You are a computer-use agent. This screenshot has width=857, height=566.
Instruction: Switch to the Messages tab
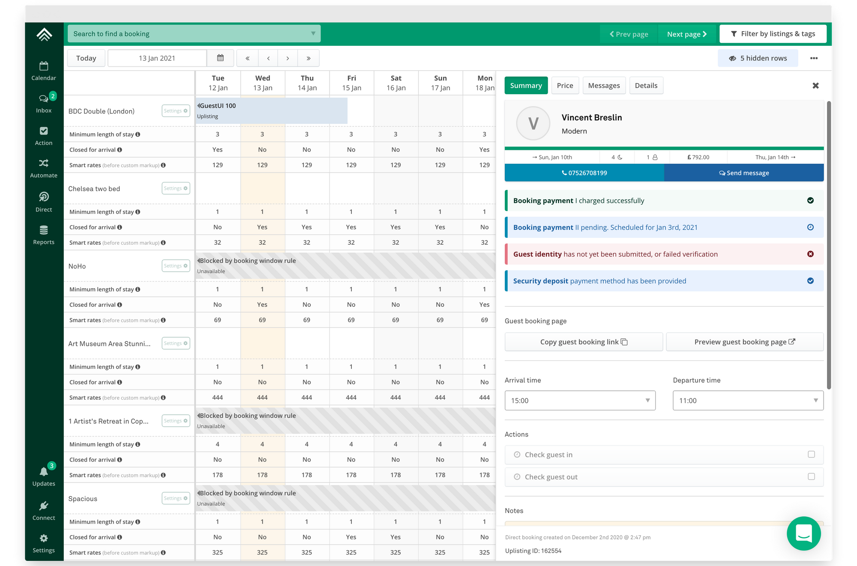click(x=604, y=86)
